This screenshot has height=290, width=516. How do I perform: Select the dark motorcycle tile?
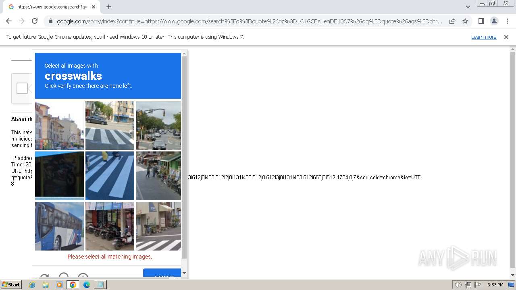[x=59, y=176]
